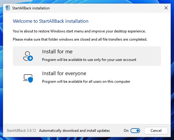This screenshot has height=140, width=174.
Task: Disable the automatic updates toggle switch
Action: [x=135, y=131]
